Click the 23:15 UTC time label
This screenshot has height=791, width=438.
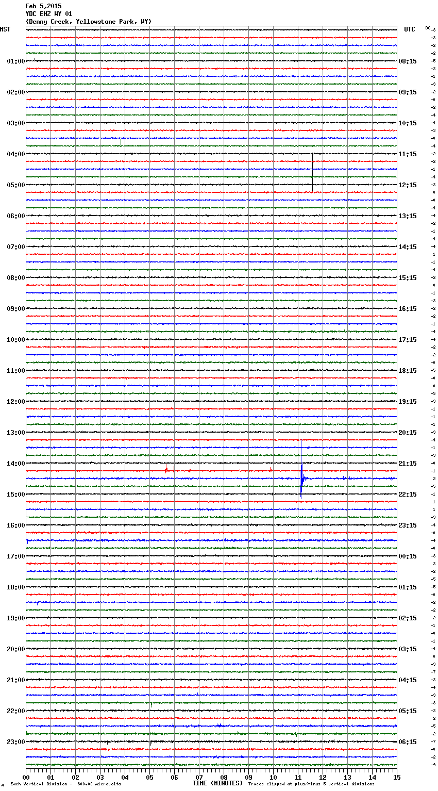(x=408, y=525)
